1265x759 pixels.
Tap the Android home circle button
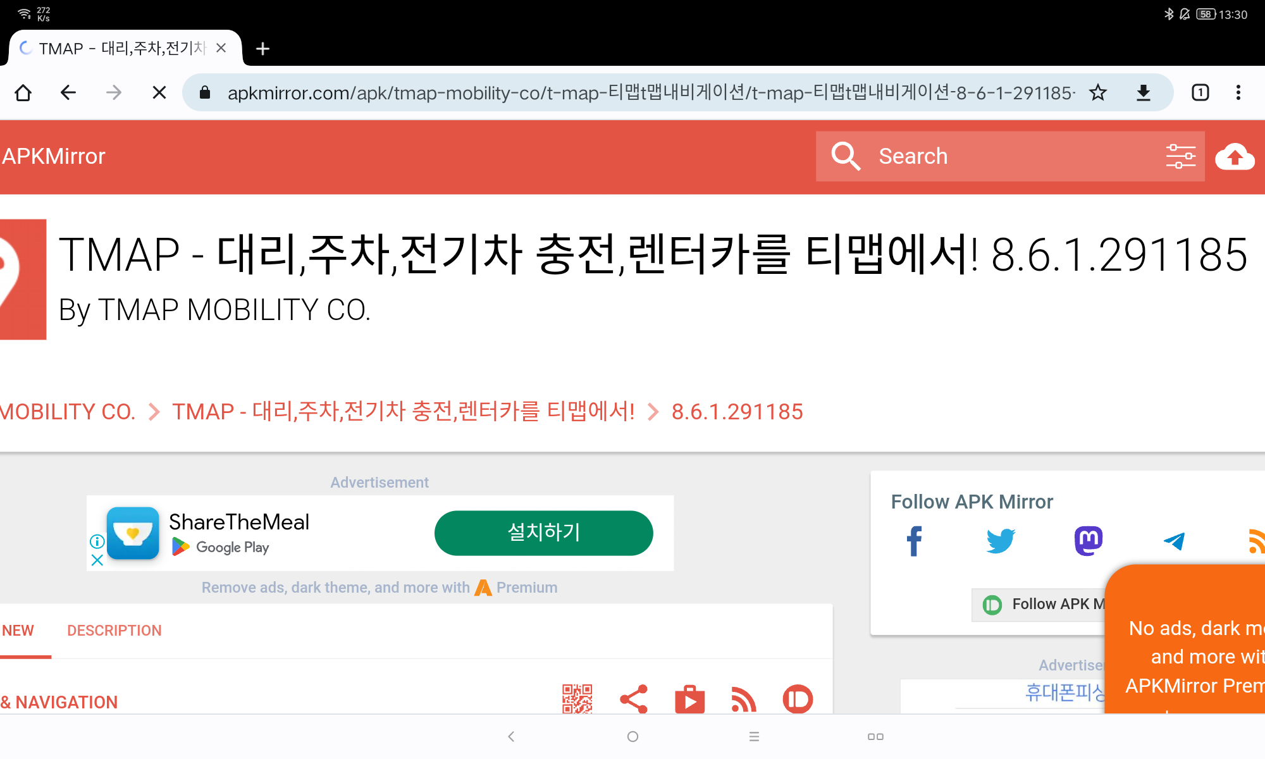[x=632, y=736]
